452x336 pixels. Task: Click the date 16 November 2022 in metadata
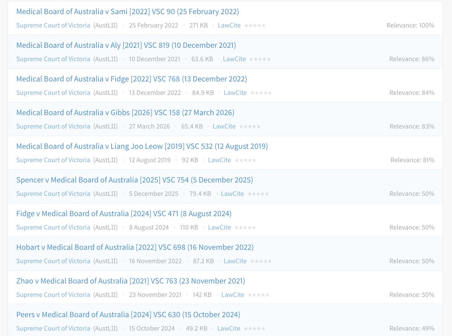pyautogui.click(x=155, y=261)
